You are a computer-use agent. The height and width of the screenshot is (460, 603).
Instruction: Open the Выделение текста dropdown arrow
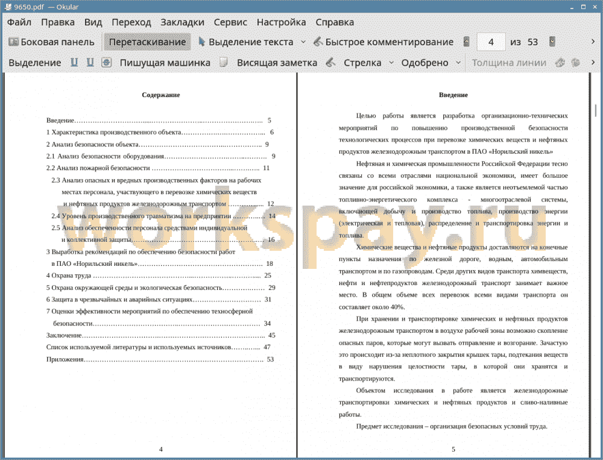(303, 42)
